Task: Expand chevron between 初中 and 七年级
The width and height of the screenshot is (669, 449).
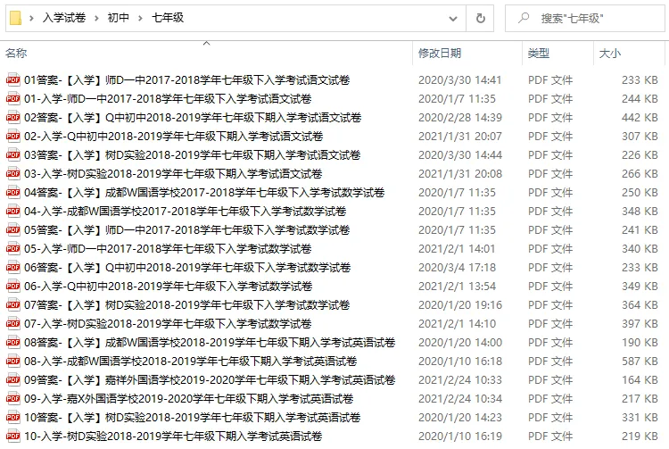Action: 140,19
